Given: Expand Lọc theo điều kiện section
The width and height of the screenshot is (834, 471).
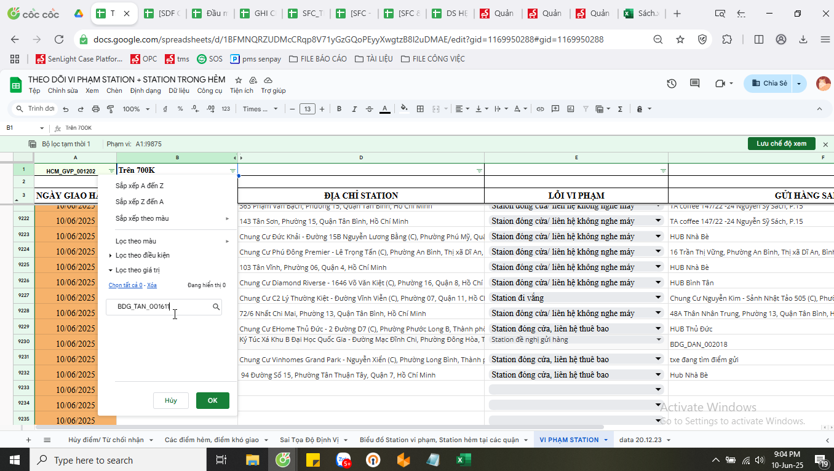Looking at the screenshot, I should [x=143, y=255].
